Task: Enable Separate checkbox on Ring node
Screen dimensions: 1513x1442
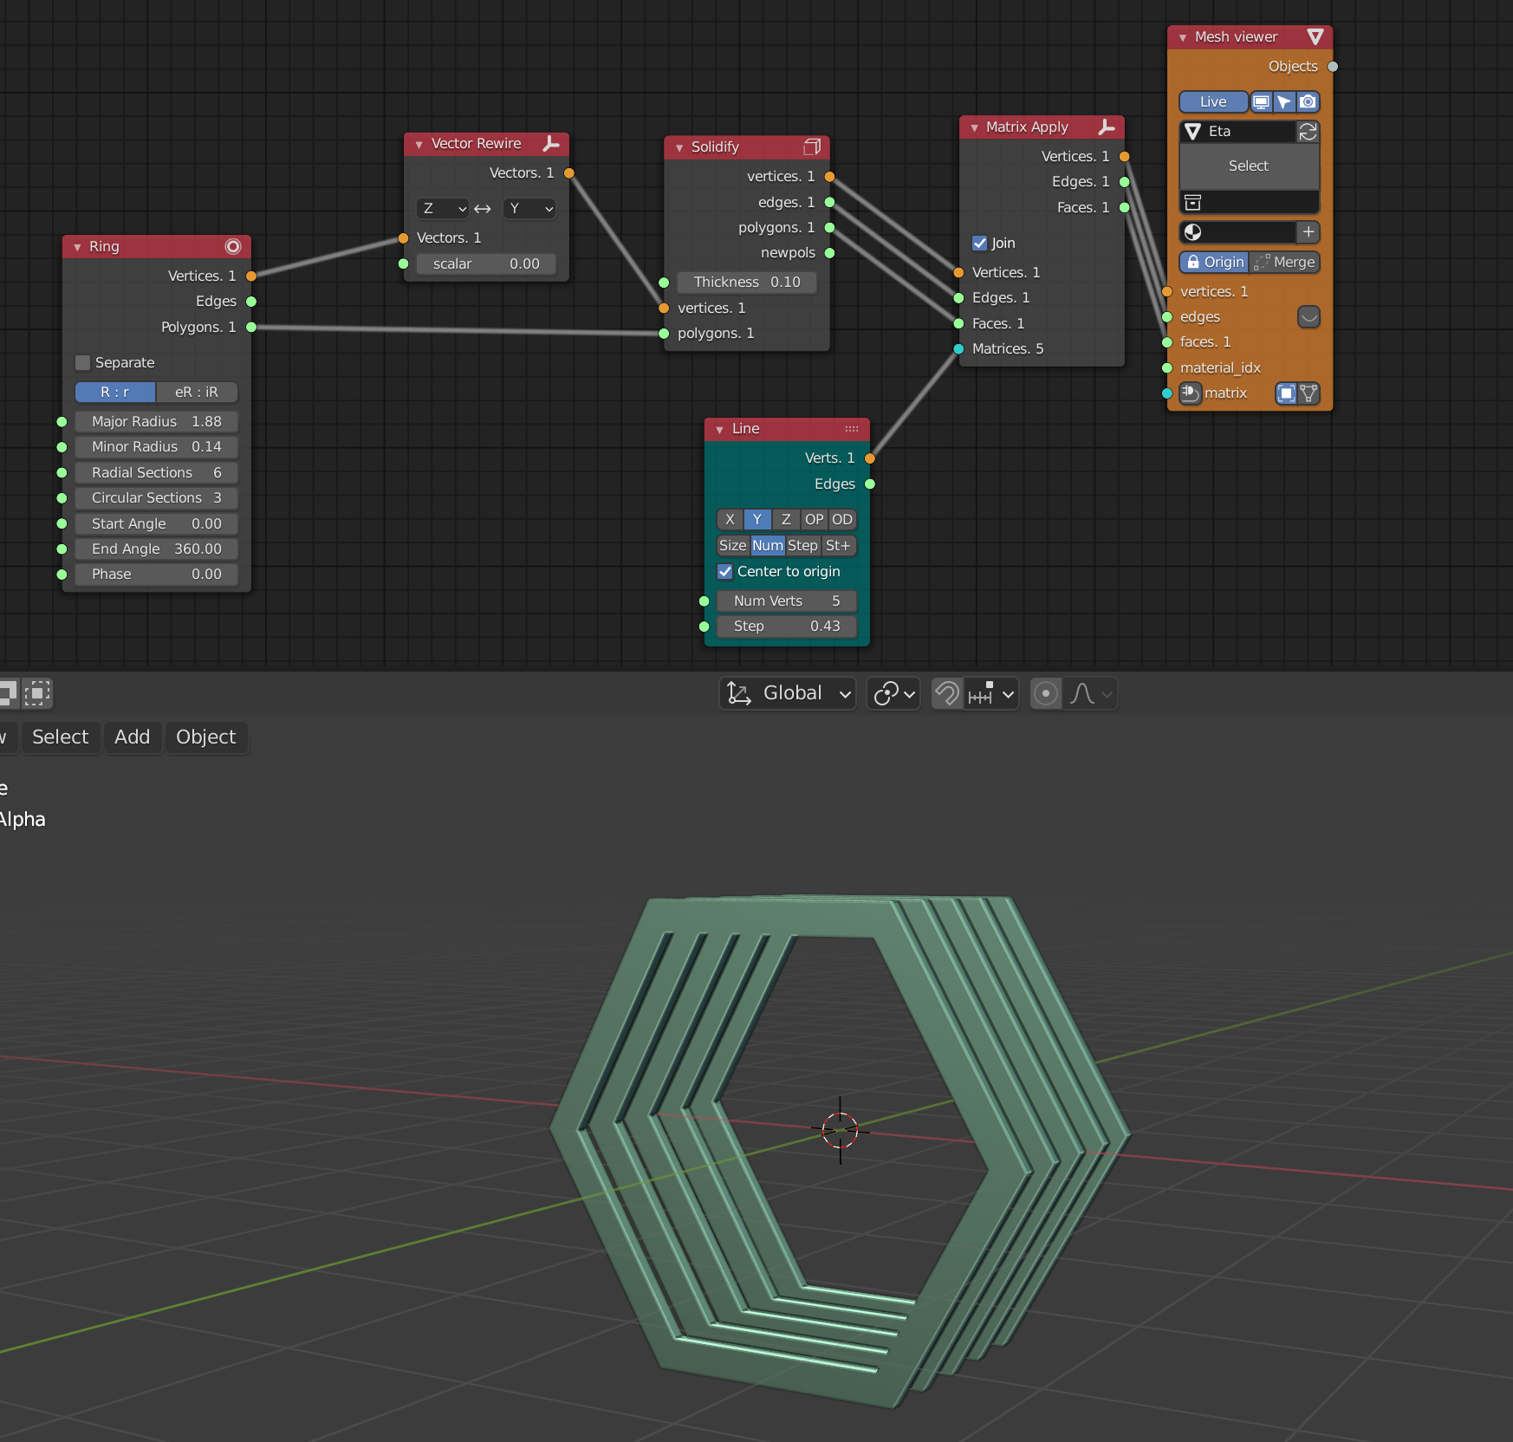Action: [x=82, y=362]
